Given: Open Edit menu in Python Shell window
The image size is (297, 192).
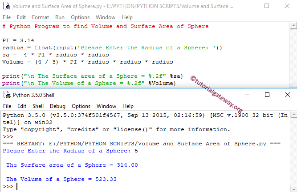Looking at the screenshot, I should coord(22,106).
